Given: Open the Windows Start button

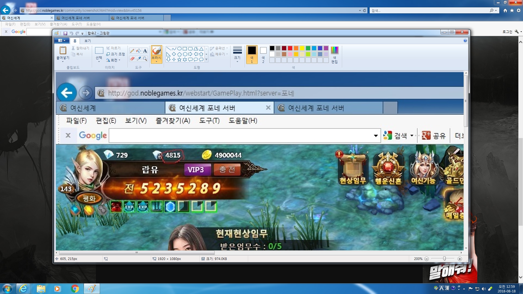Looking at the screenshot, I should pyautogui.click(x=7, y=289).
